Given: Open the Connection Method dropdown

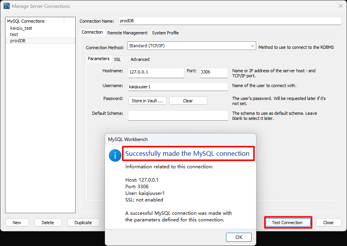Looking at the screenshot, I should (x=192, y=46).
